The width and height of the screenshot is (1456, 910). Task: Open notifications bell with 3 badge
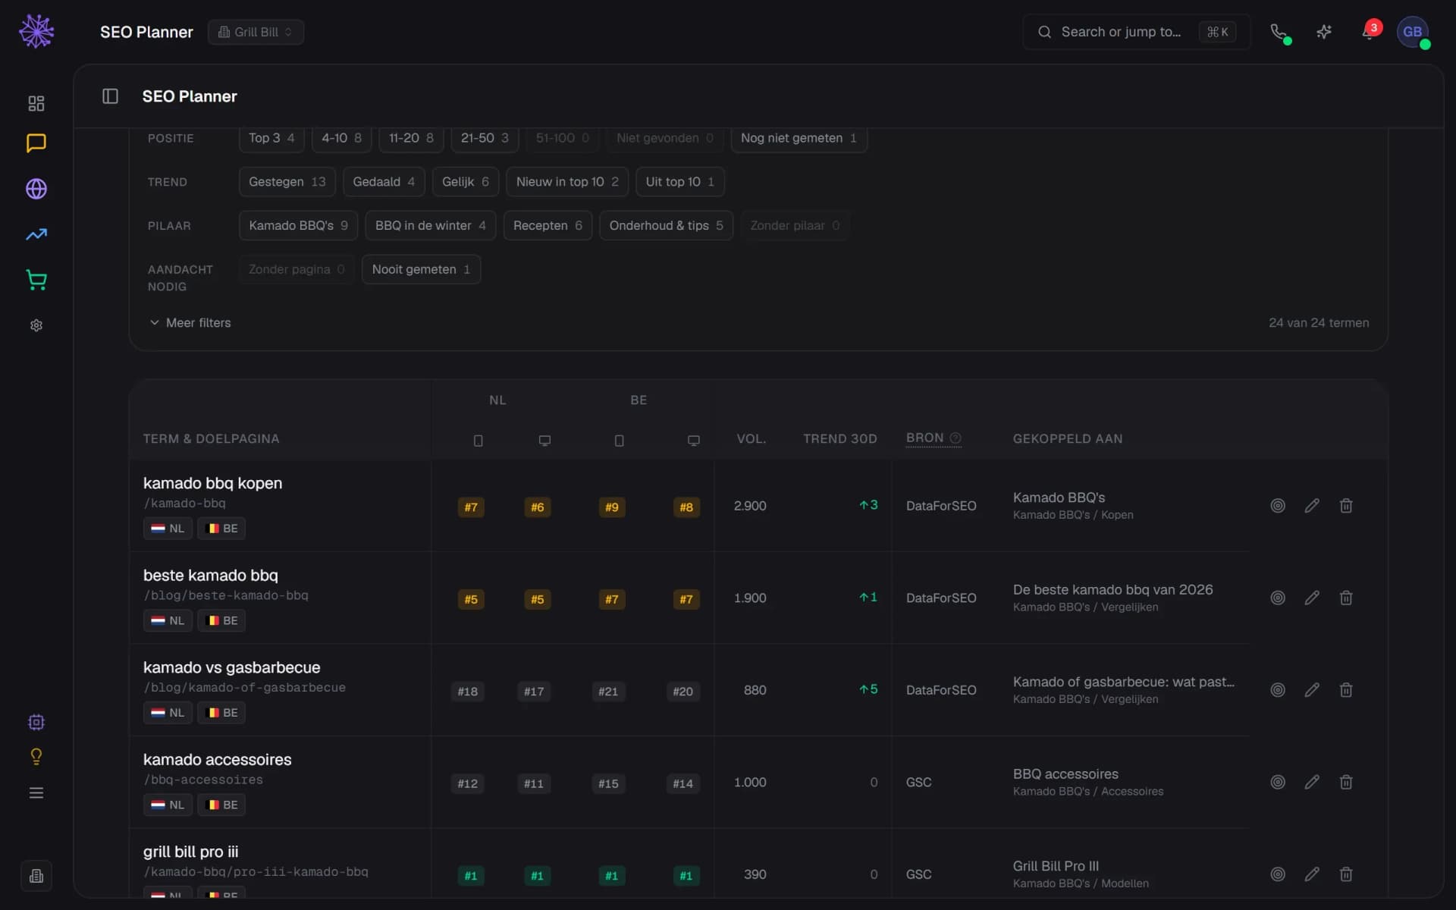[x=1370, y=32]
